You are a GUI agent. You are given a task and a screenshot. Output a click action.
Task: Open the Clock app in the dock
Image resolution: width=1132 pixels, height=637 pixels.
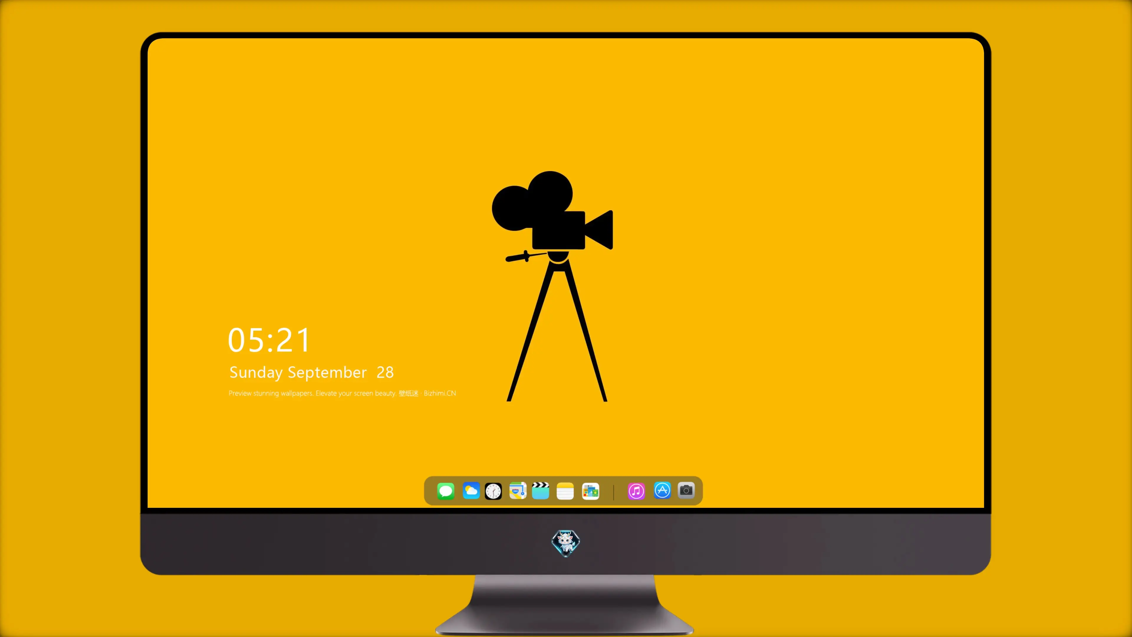tap(493, 491)
